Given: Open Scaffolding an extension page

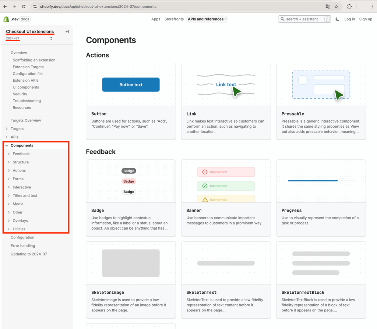Looking at the screenshot, I should click(x=34, y=60).
